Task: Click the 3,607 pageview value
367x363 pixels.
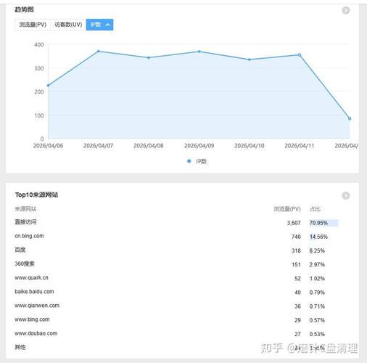Action: (294, 223)
